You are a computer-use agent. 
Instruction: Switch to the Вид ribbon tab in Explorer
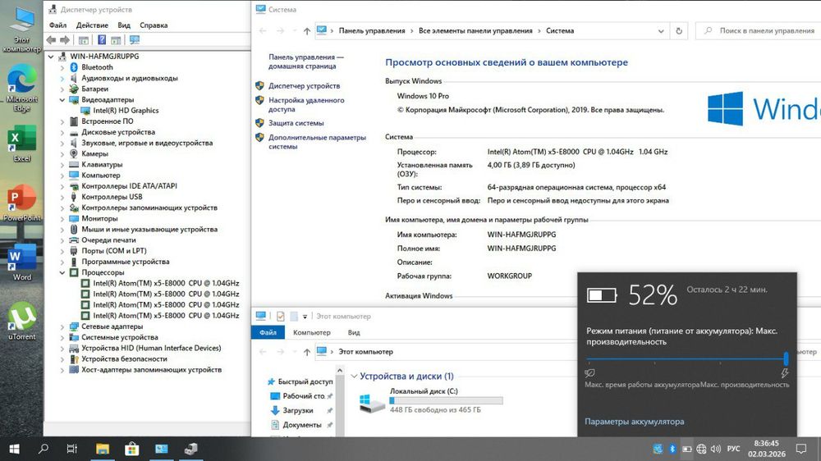[x=354, y=332]
